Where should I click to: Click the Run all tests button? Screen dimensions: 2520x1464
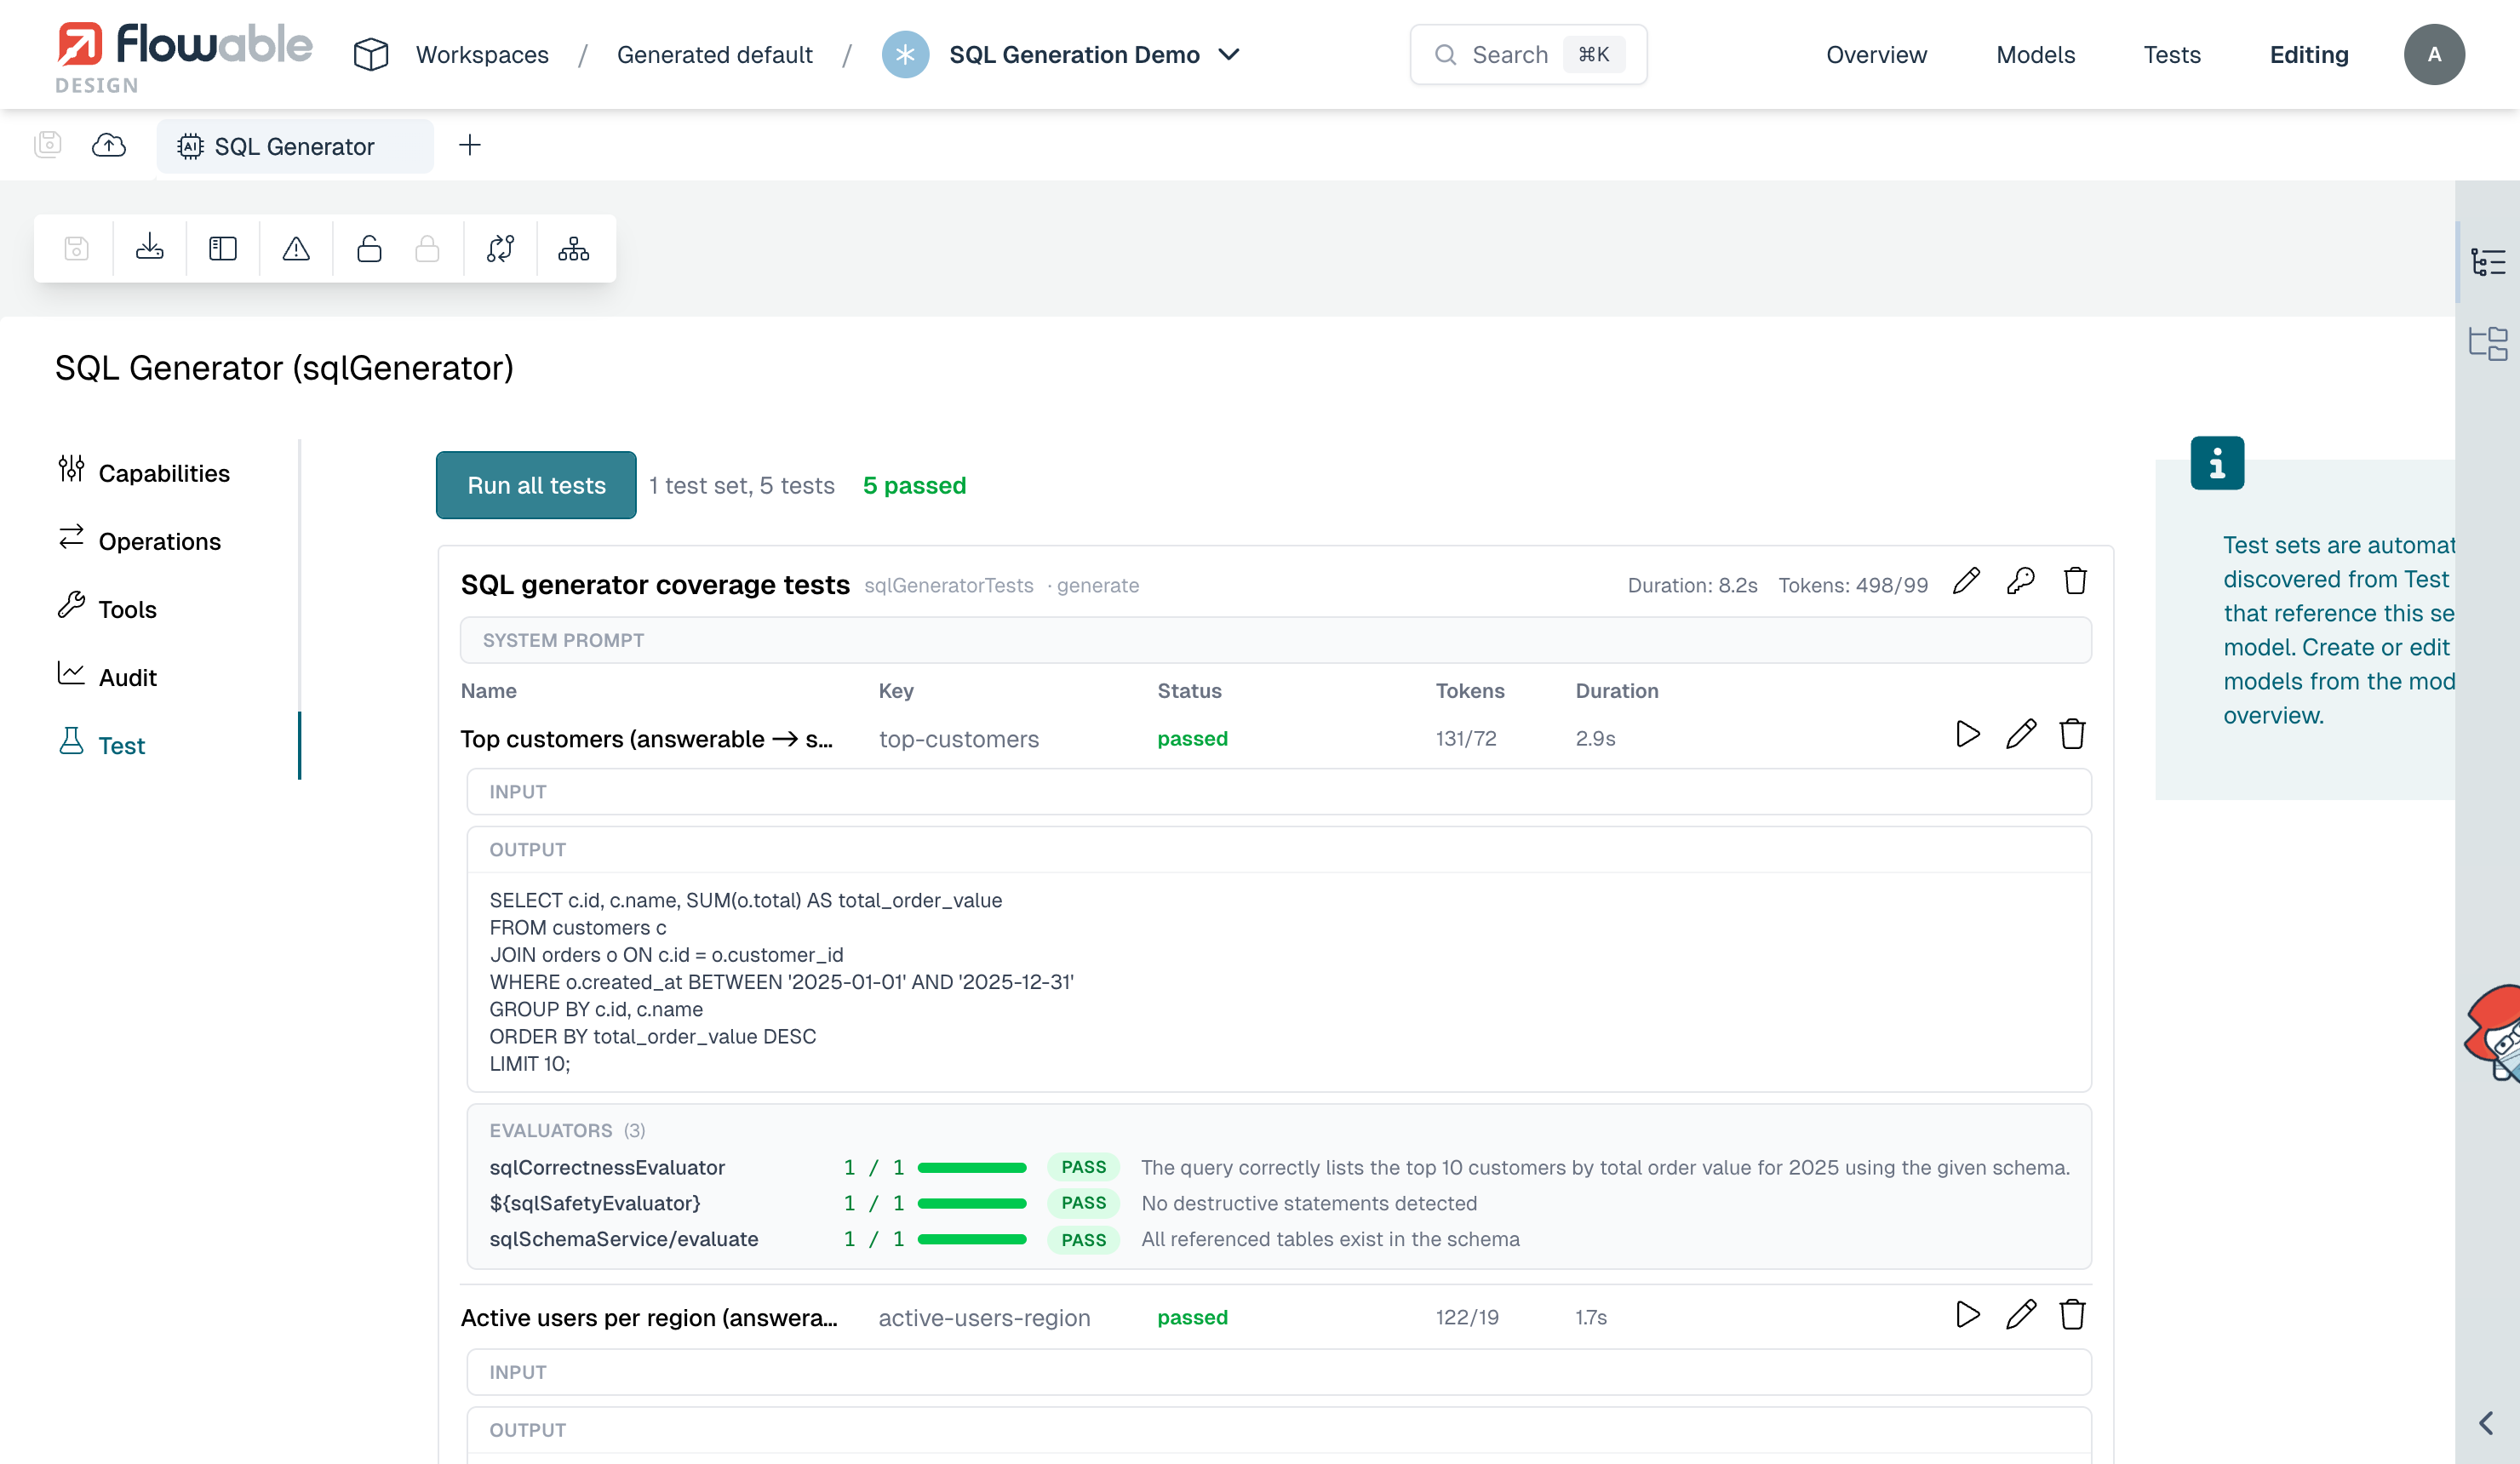coord(536,485)
